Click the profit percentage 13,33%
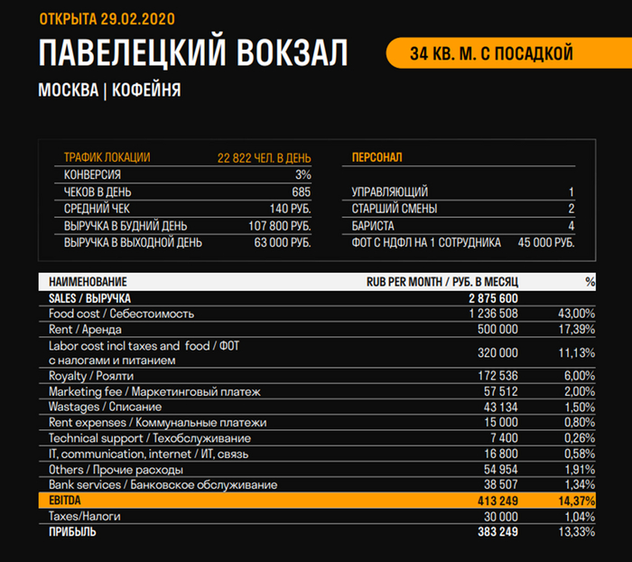 (x=577, y=532)
